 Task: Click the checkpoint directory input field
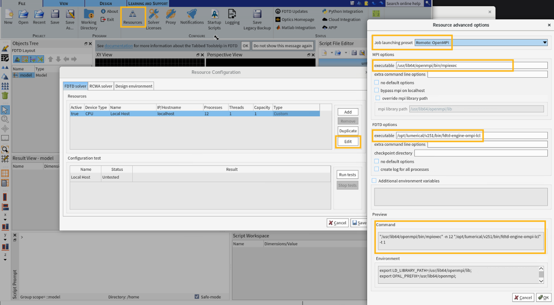coord(481,153)
